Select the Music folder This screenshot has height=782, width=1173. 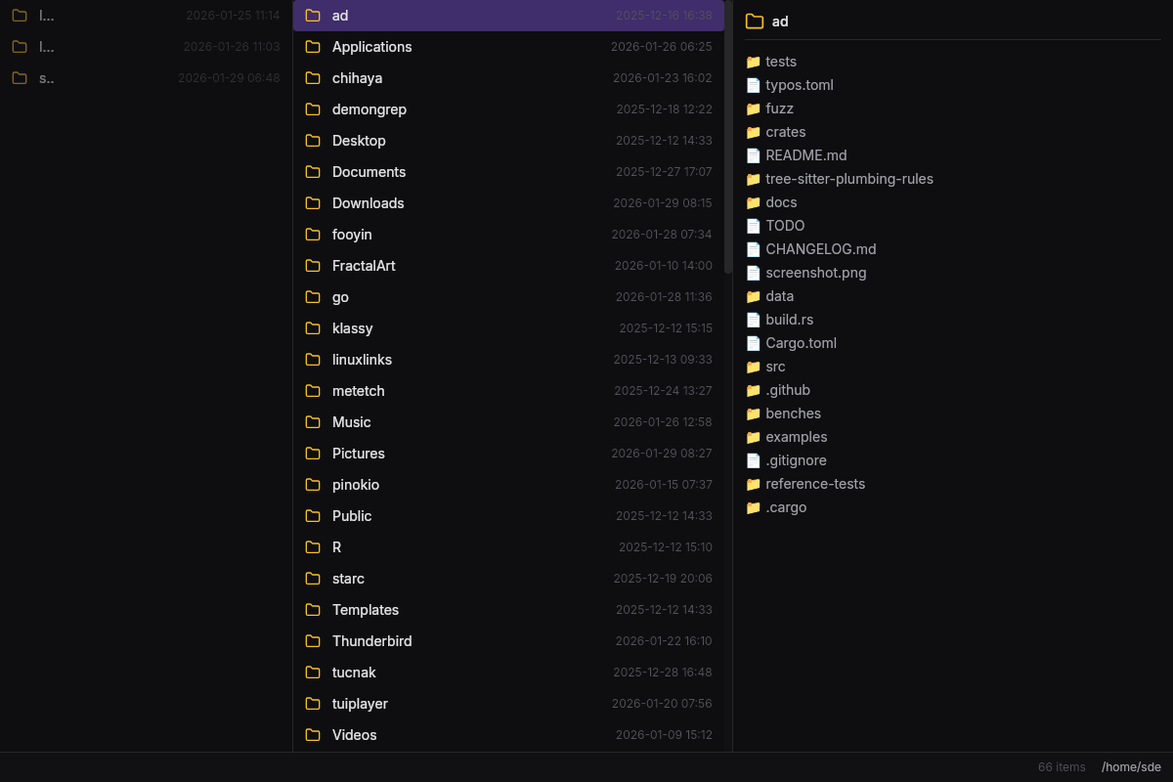(x=508, y=422)
